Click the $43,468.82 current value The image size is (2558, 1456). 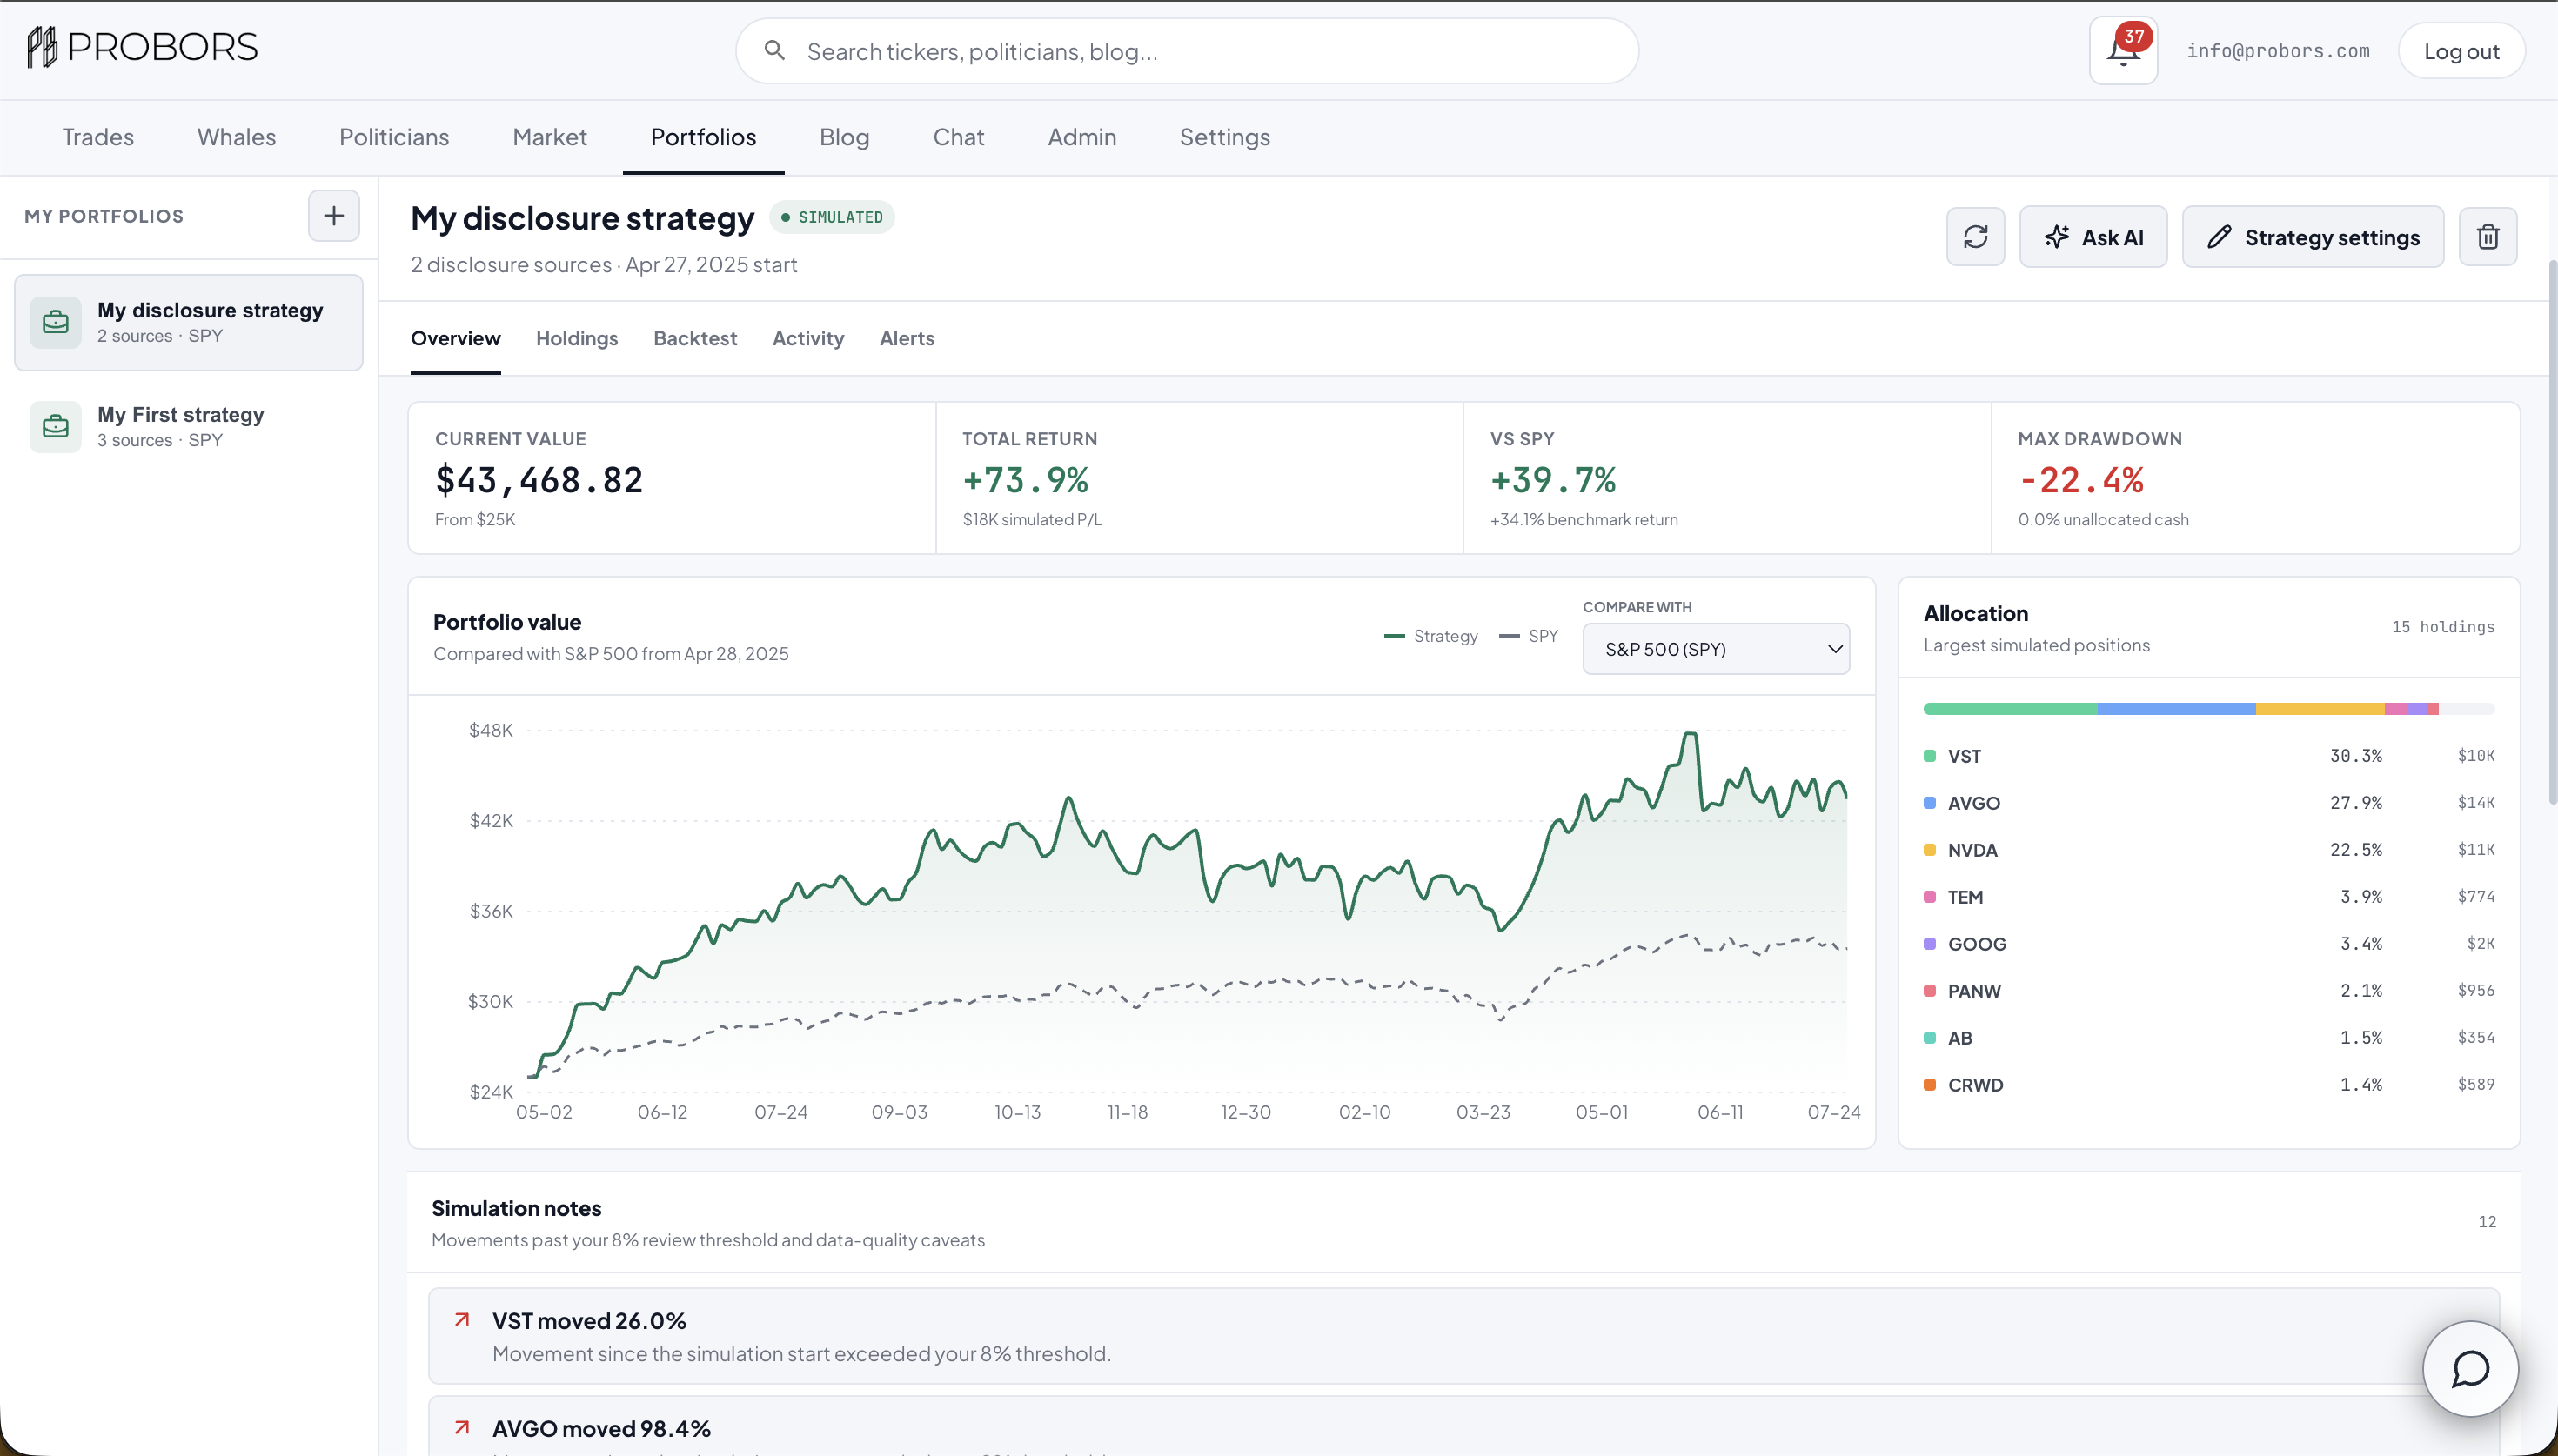click(539, 480)
